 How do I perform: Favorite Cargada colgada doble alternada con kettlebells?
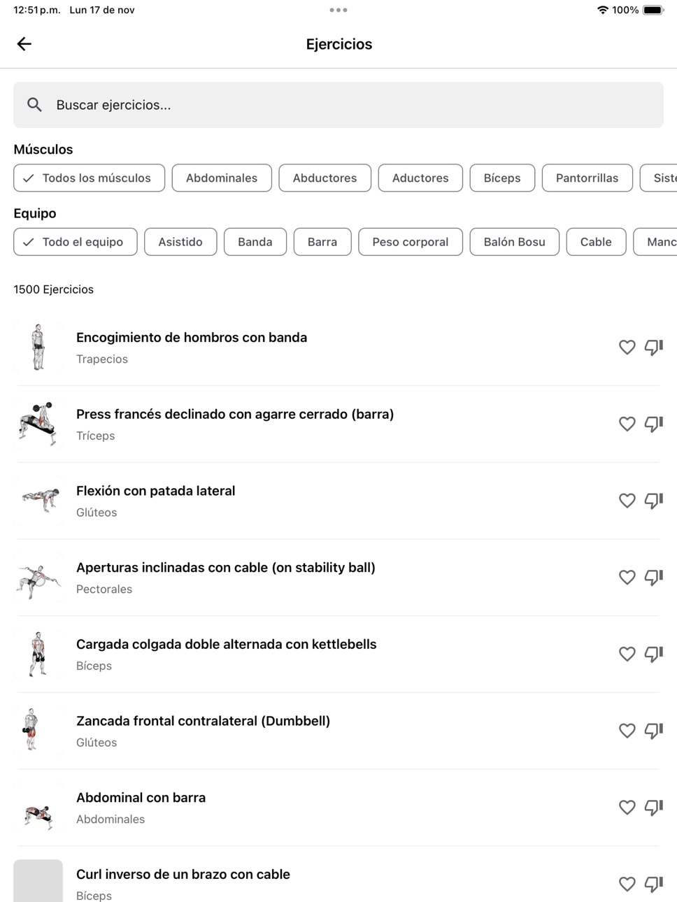pos(627,654)
